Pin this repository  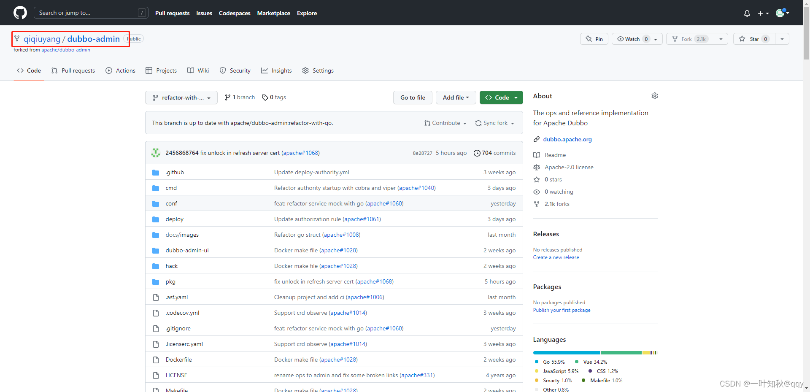pos(594,39)
